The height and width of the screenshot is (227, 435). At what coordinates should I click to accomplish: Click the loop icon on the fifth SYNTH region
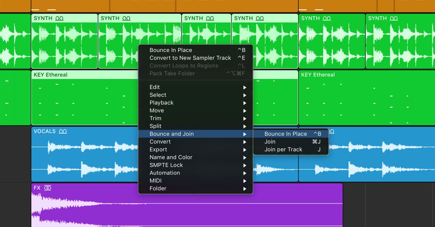pos(327,18)
